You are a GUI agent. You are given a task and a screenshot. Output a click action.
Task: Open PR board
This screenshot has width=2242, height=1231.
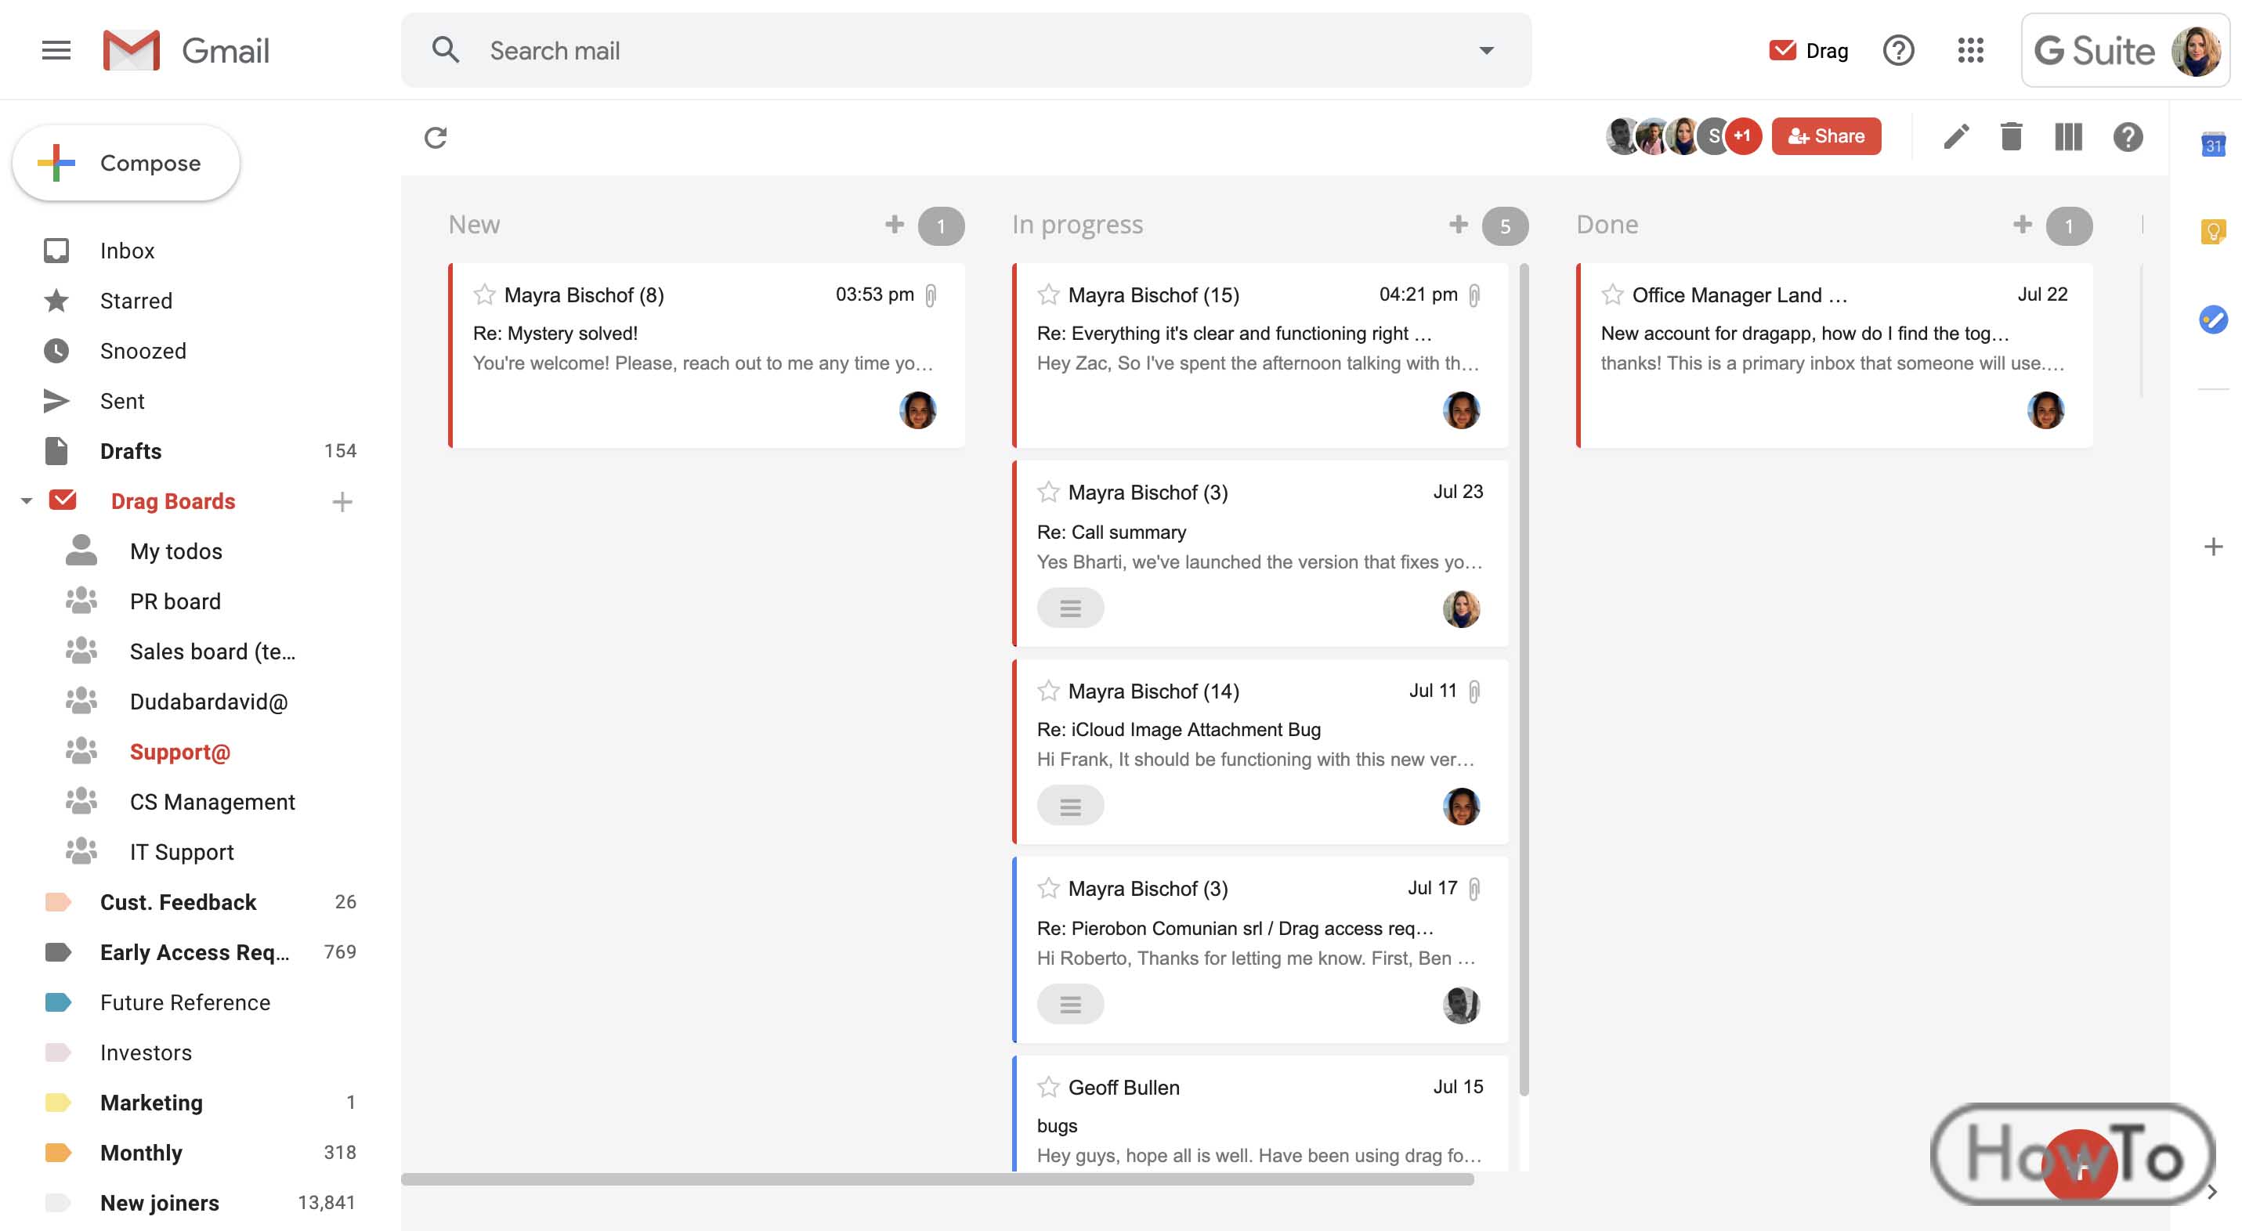[x=175, y=601]
